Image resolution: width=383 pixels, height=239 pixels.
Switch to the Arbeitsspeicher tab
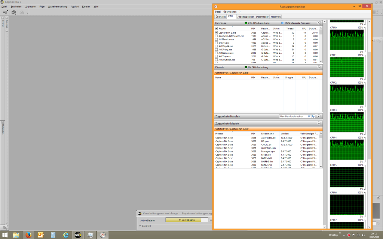tap(245, 16)
